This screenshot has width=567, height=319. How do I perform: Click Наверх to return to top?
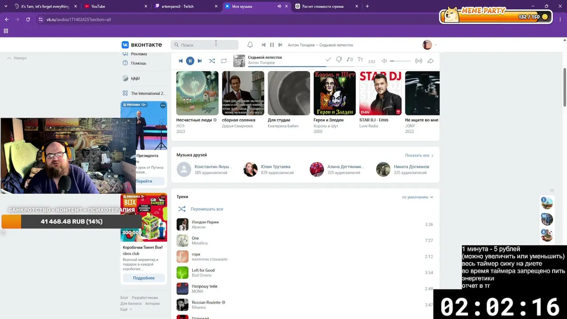pyautogui.click(x=17, y=58)
